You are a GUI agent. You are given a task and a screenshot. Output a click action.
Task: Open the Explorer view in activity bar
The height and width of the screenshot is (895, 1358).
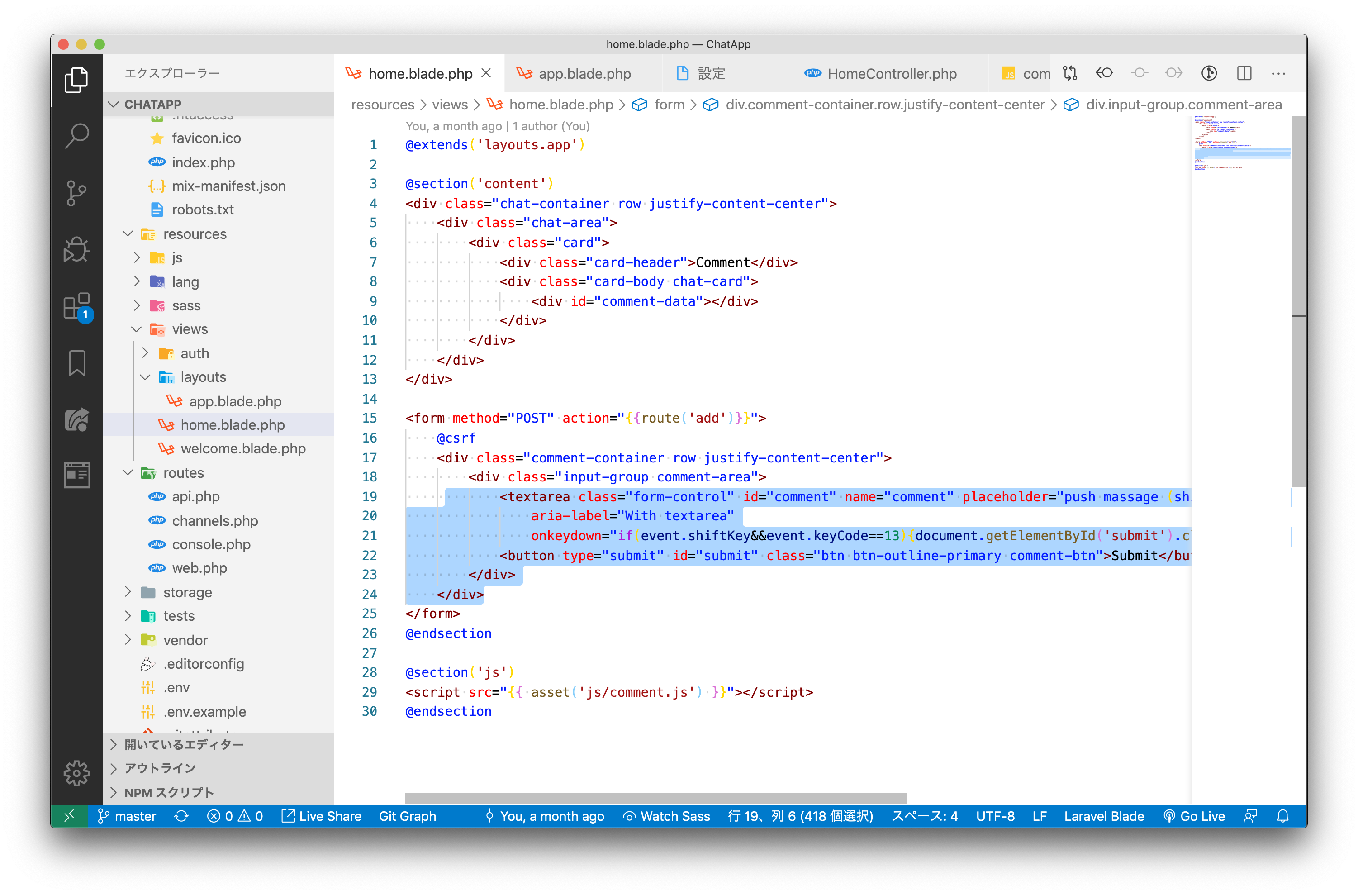[x=76, y=79]
